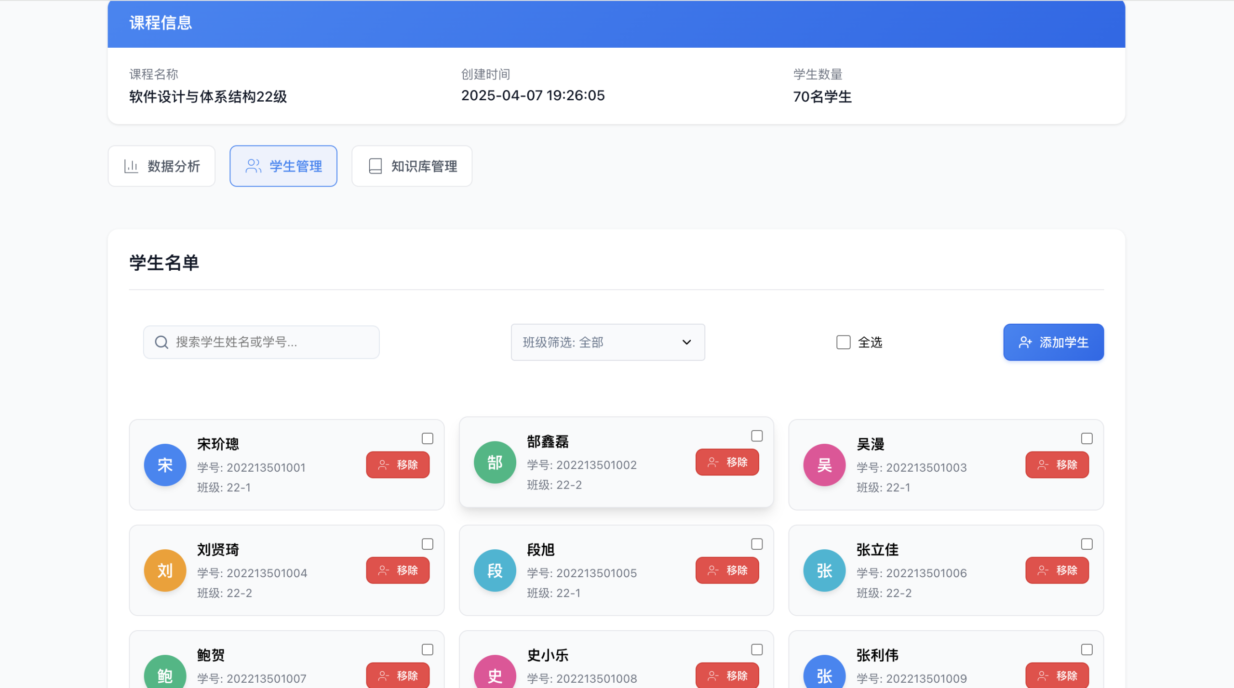Select the checkbox on 张立佳's card

pyautogui.click(x=1086, y=544)
